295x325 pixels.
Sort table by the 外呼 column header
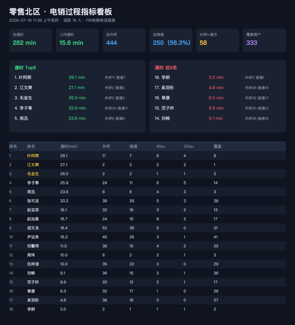click(x=106, y=146)
